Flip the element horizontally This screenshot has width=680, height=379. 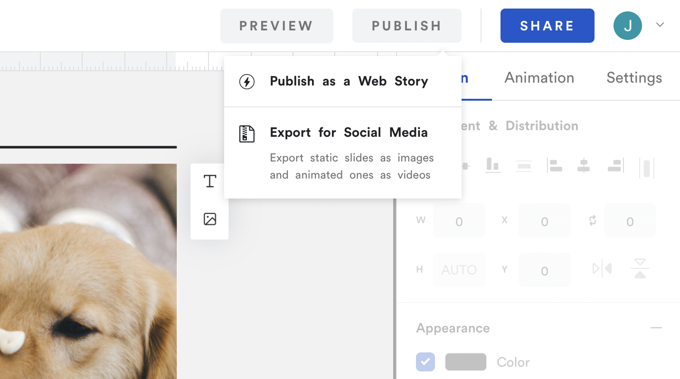tap(602, 268)
